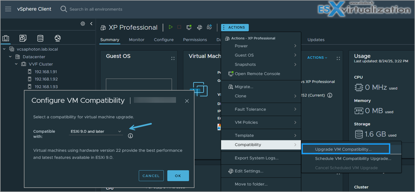415x192 pixels.
Task: Switch to the Updates tab
Action: click(316, 40)
